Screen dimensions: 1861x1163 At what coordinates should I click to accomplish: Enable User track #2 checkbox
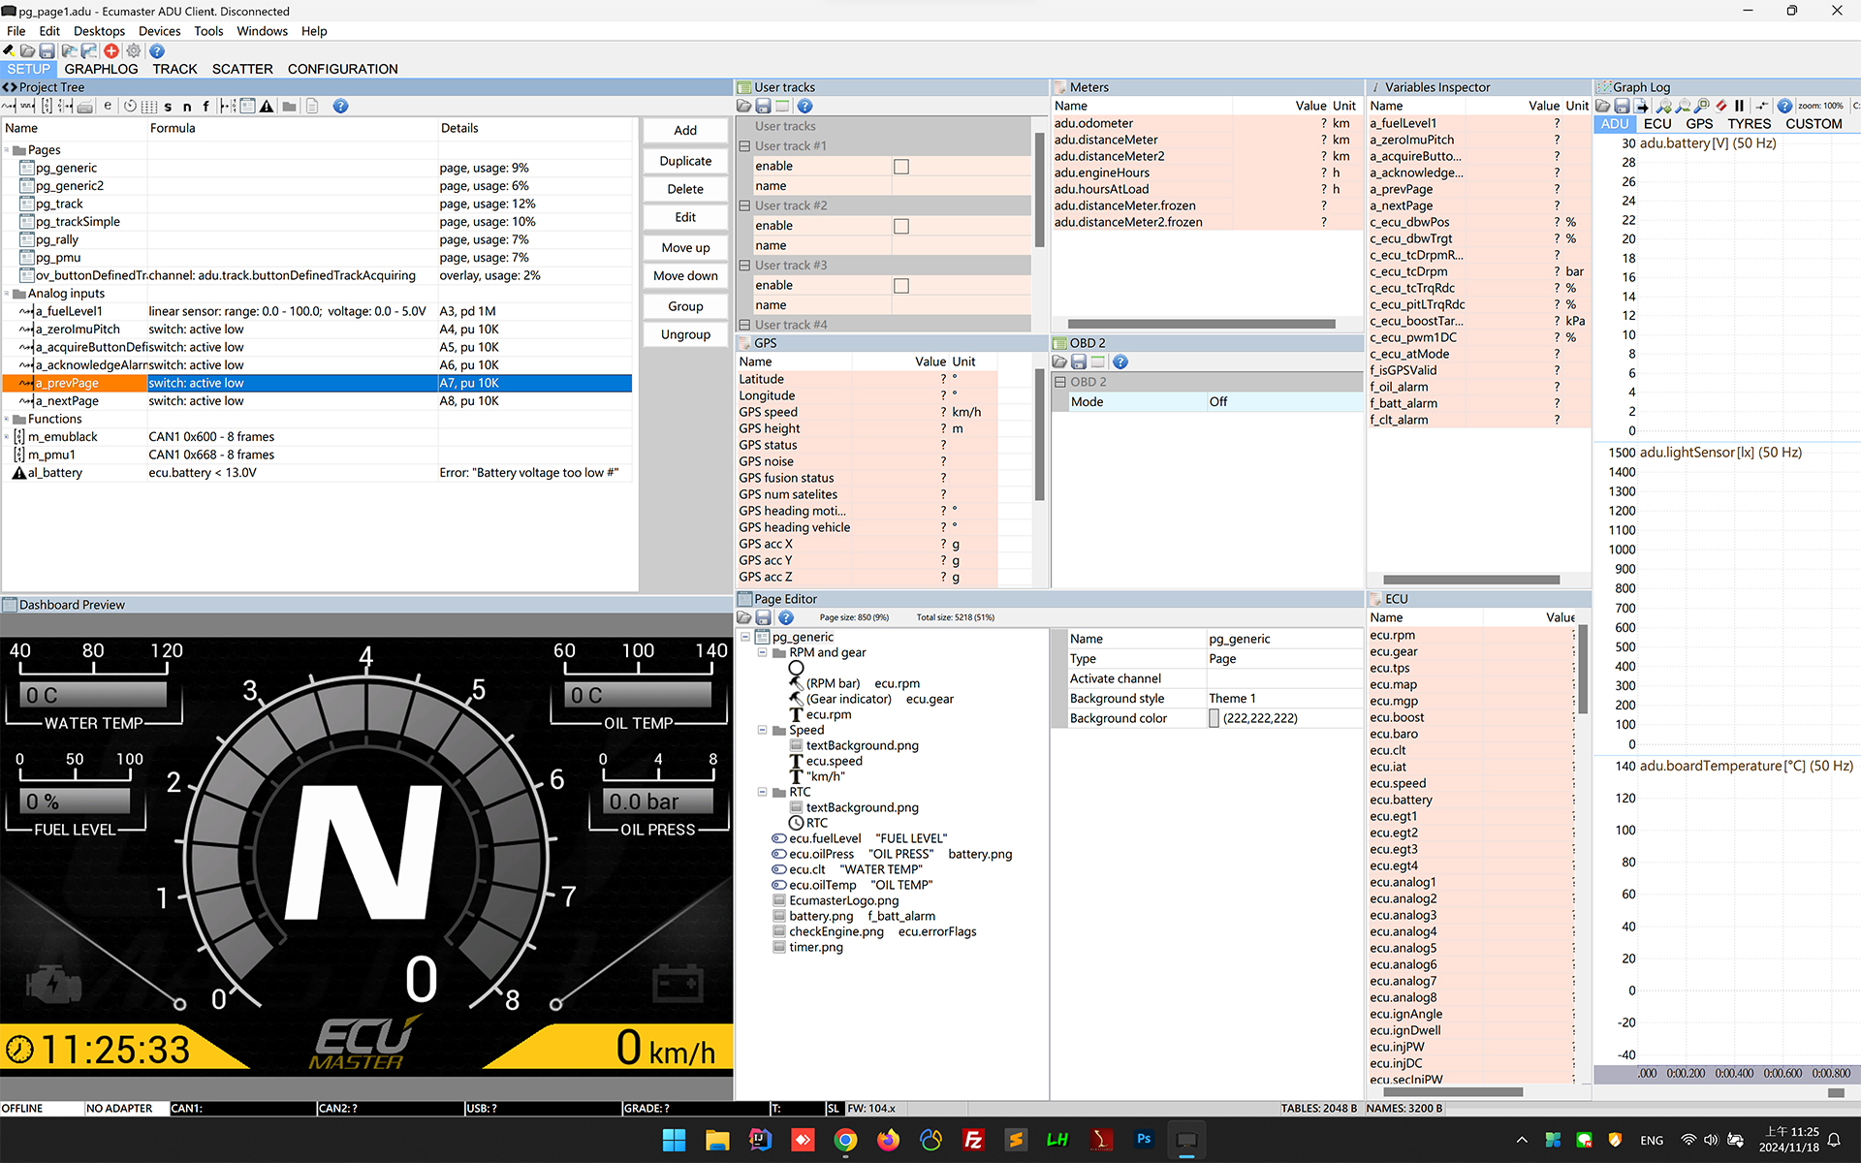(x=901, y=226)
